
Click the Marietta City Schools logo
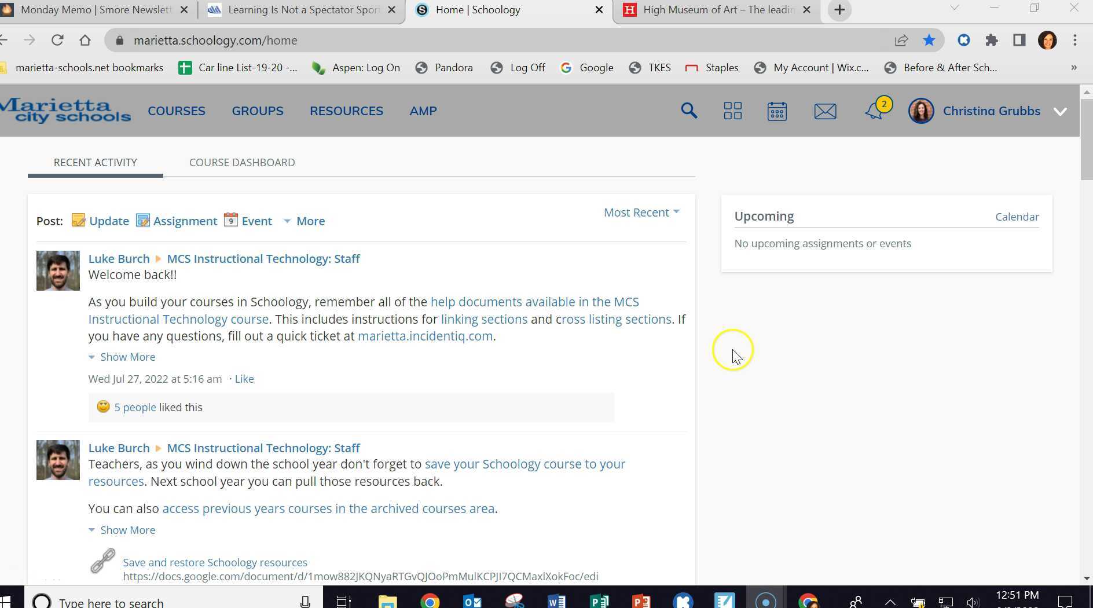tap(65, 111)
